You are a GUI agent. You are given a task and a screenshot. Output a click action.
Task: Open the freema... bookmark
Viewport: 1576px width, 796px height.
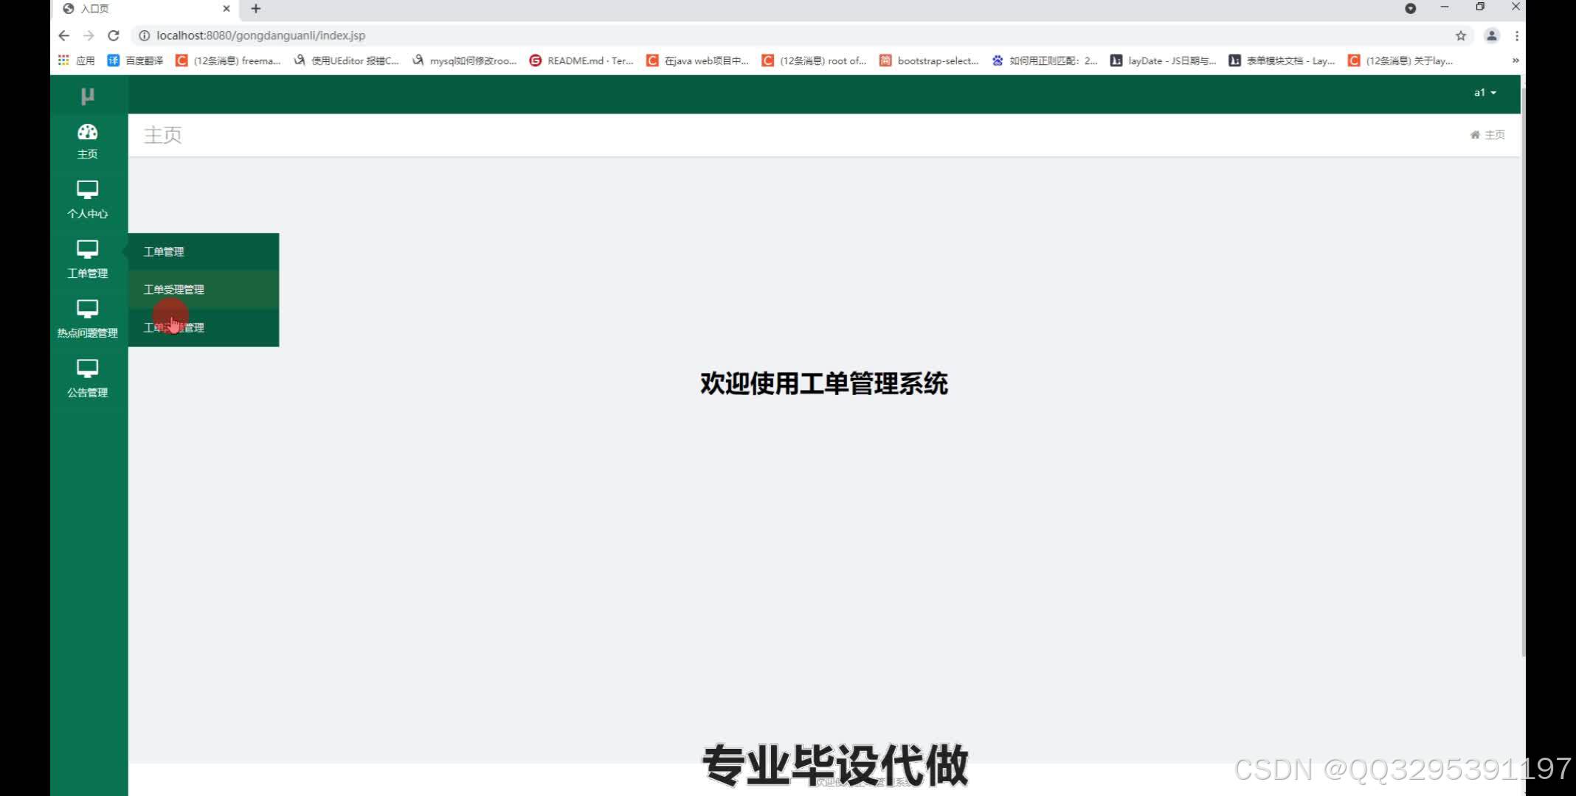[x=228, y=60]
